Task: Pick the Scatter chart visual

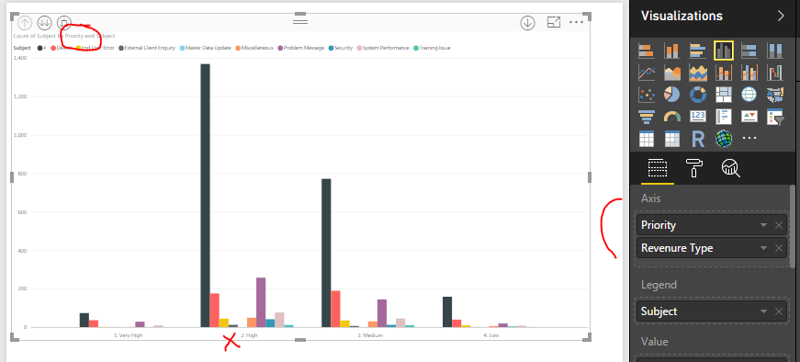Action: click(647, 95)
